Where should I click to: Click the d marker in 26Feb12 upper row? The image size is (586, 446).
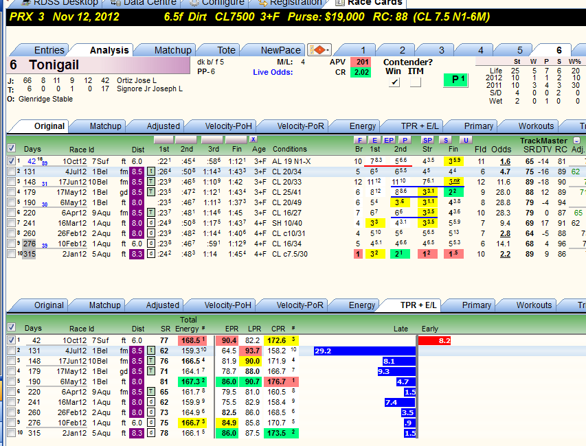(150, 233)
